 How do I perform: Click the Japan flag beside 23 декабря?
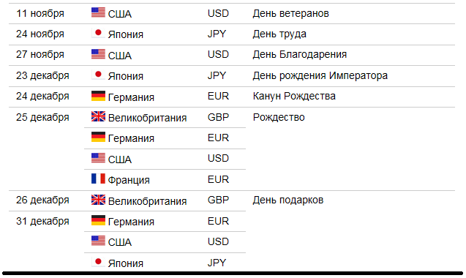pyautogui.click(x=98, y=75)
